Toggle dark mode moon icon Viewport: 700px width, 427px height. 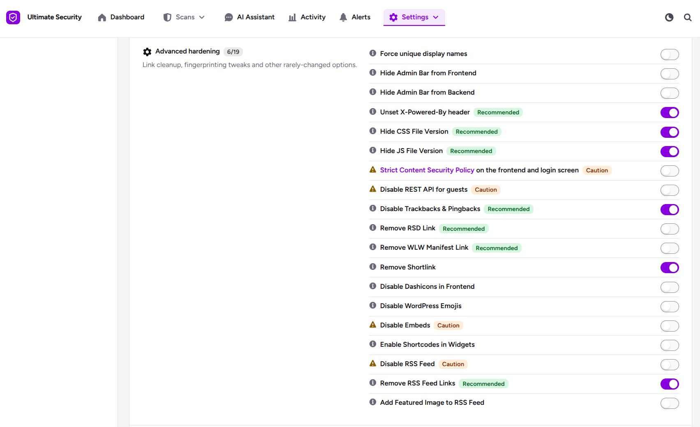coord(669,17)
